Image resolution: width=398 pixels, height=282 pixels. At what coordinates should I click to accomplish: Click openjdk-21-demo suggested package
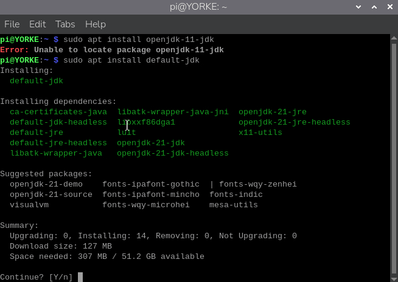(46, 184)
